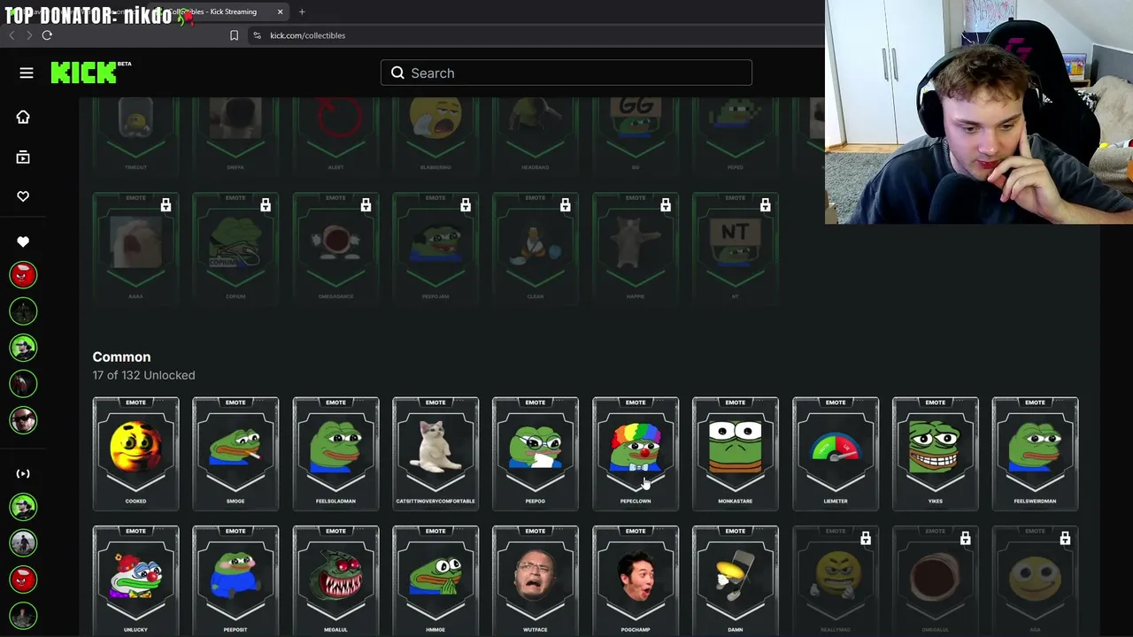The height and width of the screenshot is (637, 1133).
Task: Open the outlined heart Following icon in sidebar
Action: (x=23, y=196)
